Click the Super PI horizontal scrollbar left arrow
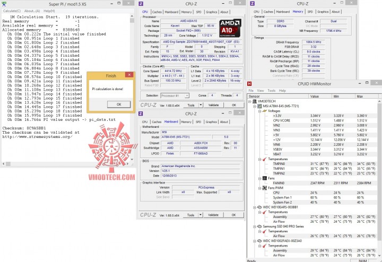The height and width of the screenshot is (262, 382). pos(3,164)
